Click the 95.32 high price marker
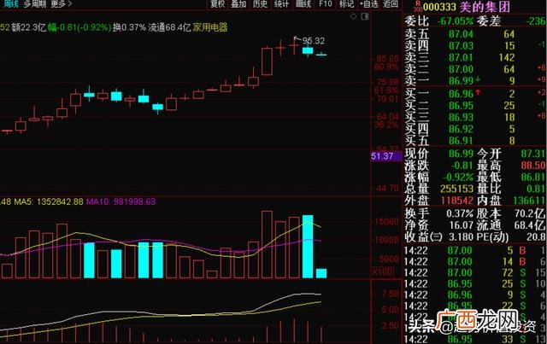Image resolution: width=547 pixels, height=344 pixels. [x=314, y=41]
